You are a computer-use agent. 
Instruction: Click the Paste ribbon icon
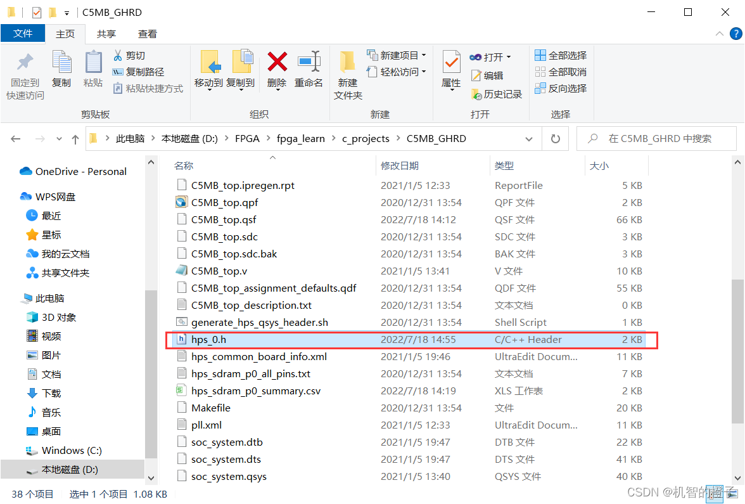(x=93, y=70)
